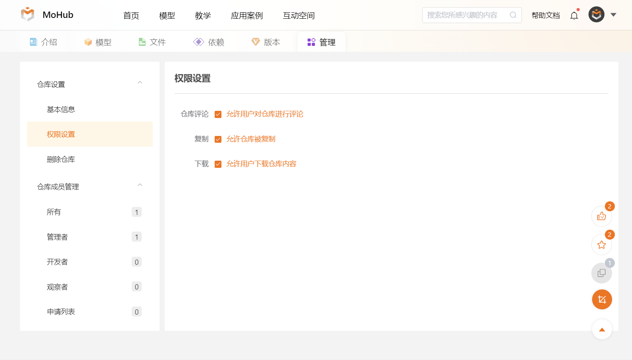Viewport: 632px width, 360px height.
Task: Select 观察者 members item
Action: click(x=90, y=287)
